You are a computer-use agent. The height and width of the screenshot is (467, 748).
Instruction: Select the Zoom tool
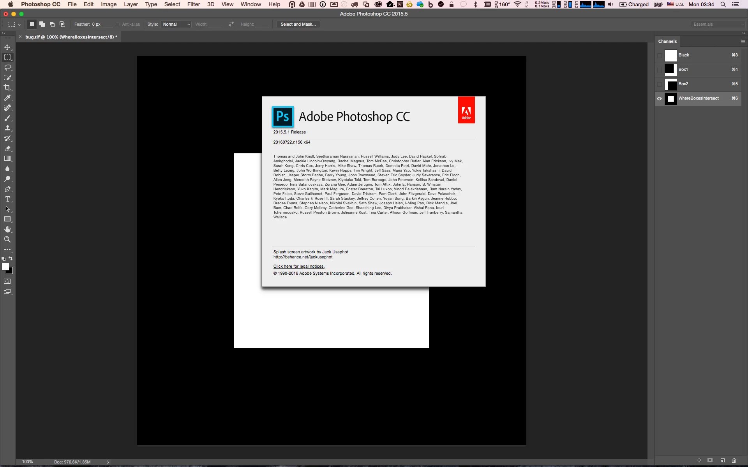tap(7, 239)
